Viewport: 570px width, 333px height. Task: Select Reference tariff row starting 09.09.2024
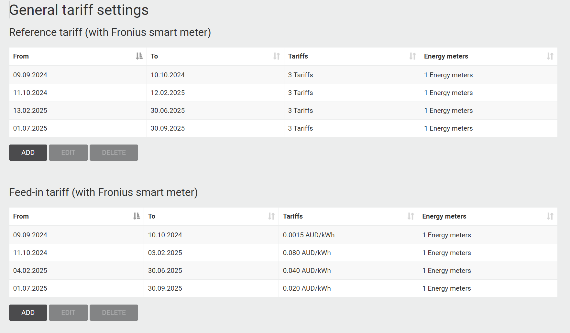[30, 75]
